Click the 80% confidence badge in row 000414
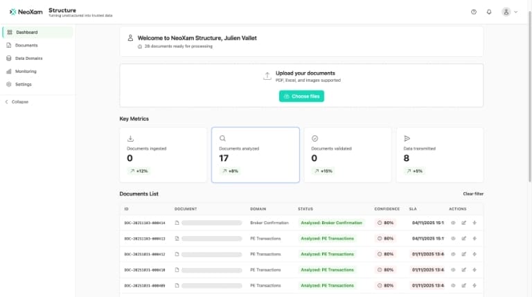Screen dimensions: 532x297 pos(385,223)
